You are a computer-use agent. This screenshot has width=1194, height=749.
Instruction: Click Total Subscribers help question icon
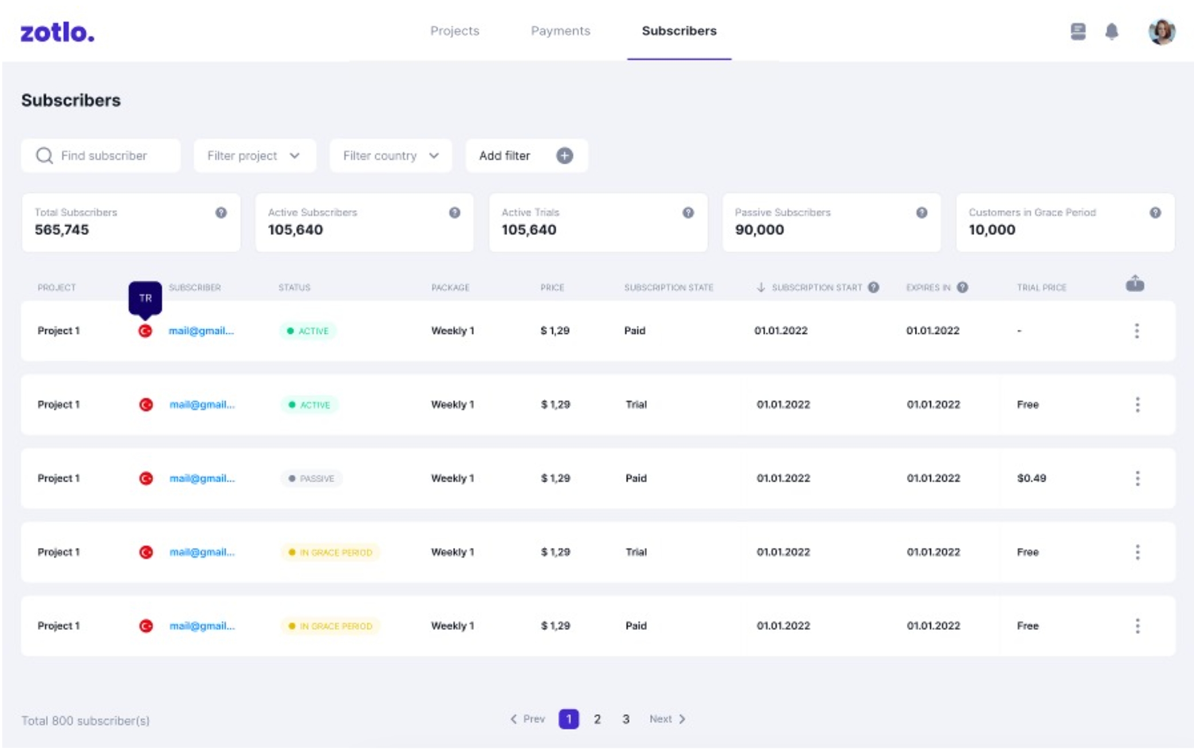coord(221,212)
